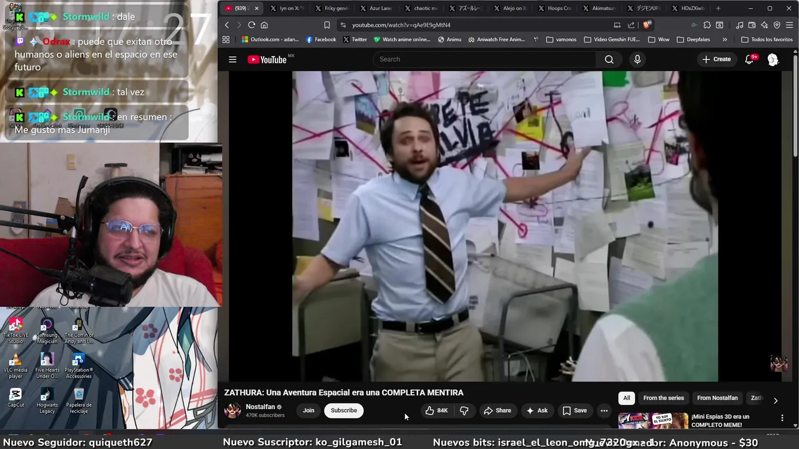Expand the vamonos bookmarks folder
Screen dimensions: 799x449
(x=561, y=39)
